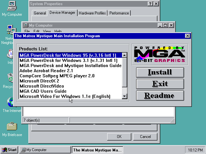The height and width of the screenshot is (154, 206).
Task: Launch The Internet desktop icon
Action: (x=10, y=102)
